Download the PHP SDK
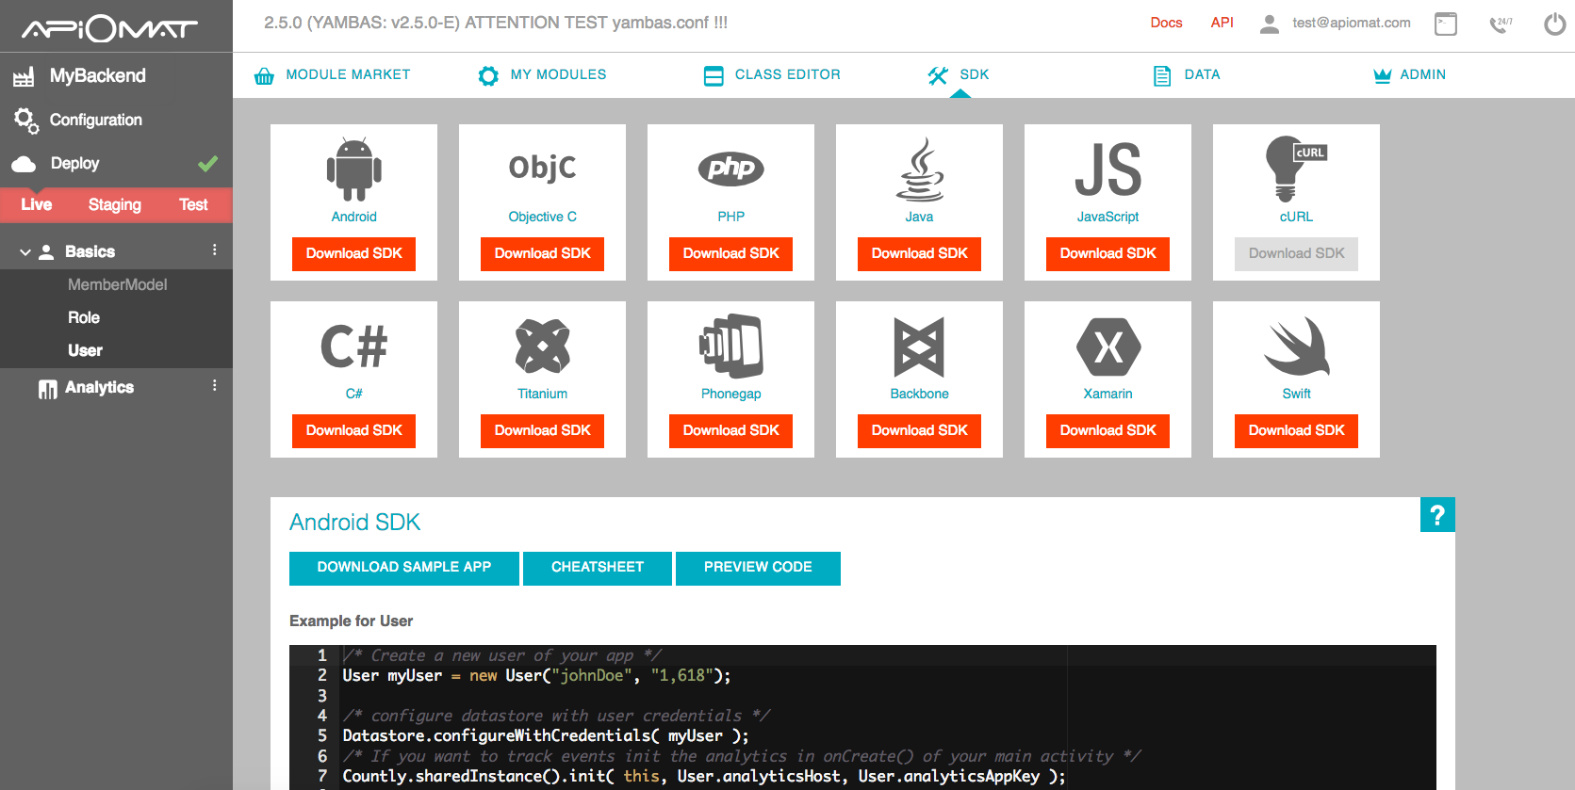Screen dimensions: 1575x790 tap(730, 253)
